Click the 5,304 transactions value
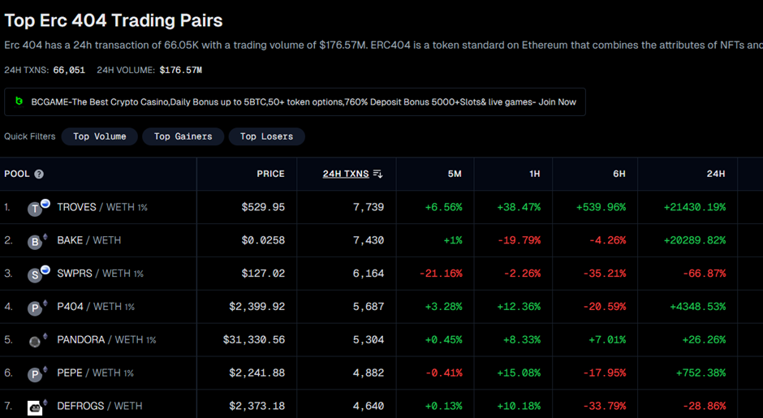Viewport: 763px width, 418px height. coord(369,339)
